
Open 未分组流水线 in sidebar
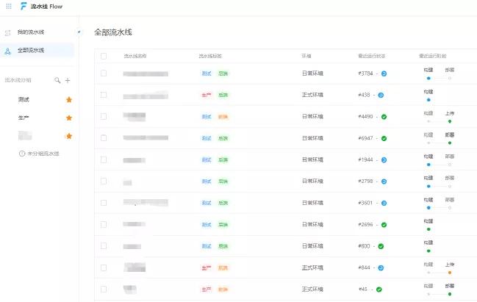[43, 154]
